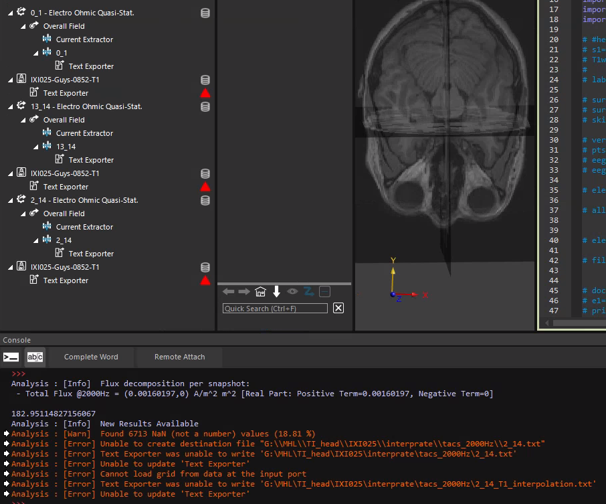Collapse the 2_14 extractor node
The width and height of the screenshot is (606, 504).
pyautogui.click(x=36, y=240)
